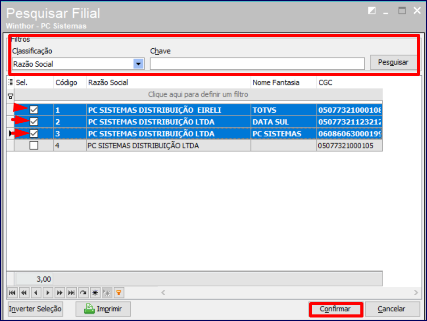Jump back a page with double-left arrow
The height and width of the screenshot is (321, 427).
24,293
